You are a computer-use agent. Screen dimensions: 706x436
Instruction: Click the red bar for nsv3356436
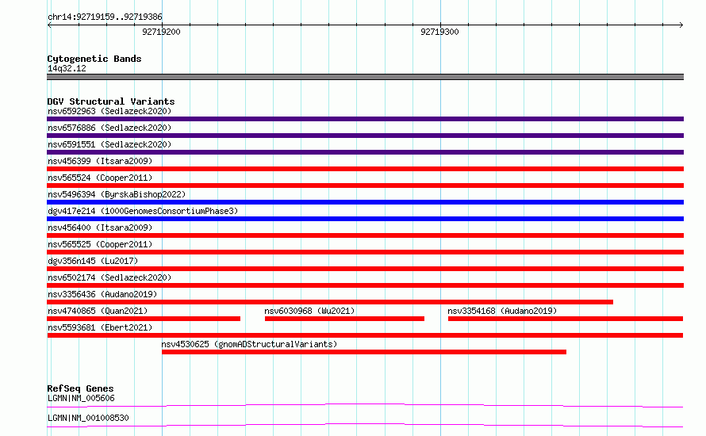[x=330, y=302]
